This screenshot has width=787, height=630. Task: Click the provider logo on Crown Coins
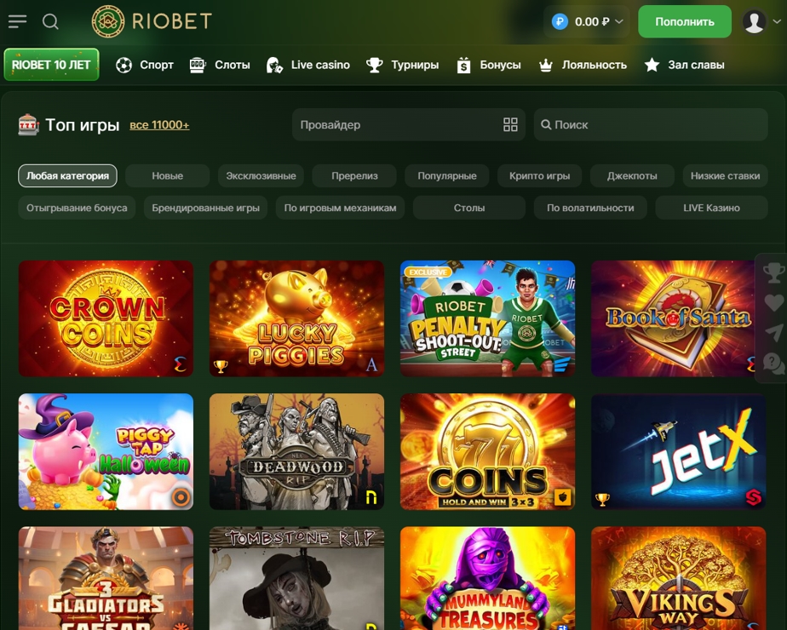pos(181,364)
